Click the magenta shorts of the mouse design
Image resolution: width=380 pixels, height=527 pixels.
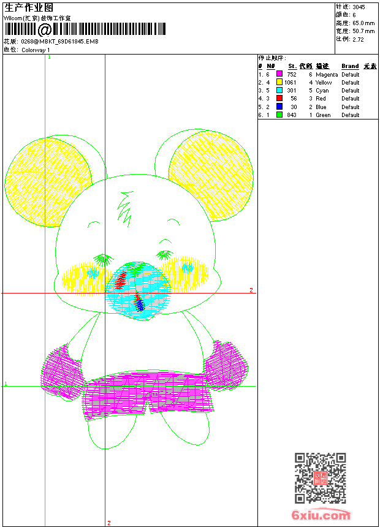point(148,395)
